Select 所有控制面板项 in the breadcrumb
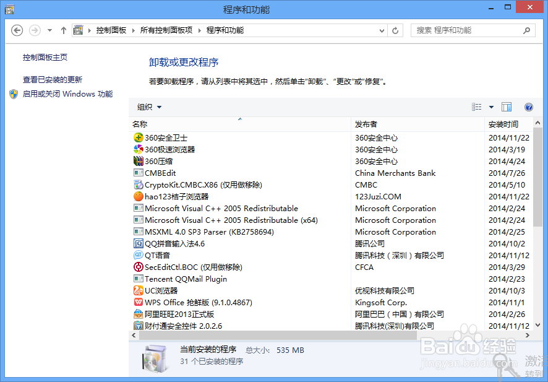The width and height of the screenshot is (548, 382). (166, 30)
